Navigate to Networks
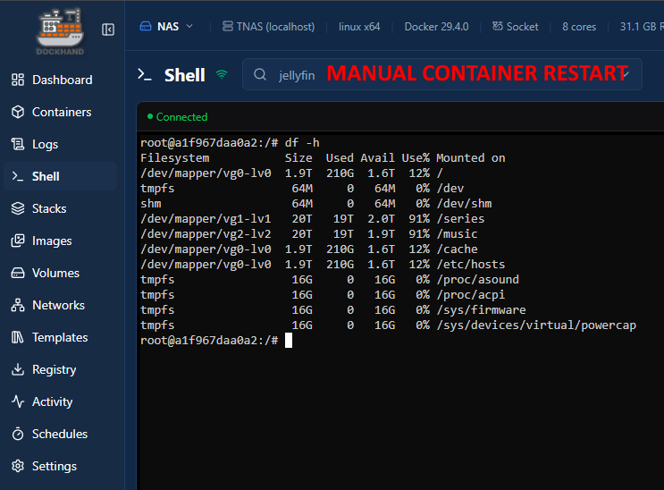 pyautogui.click(x=61, y=305)
